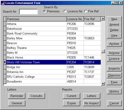Select the BRJ Catholic College row
The height and width of the screenshot is (110, 124).
point(54,77)
